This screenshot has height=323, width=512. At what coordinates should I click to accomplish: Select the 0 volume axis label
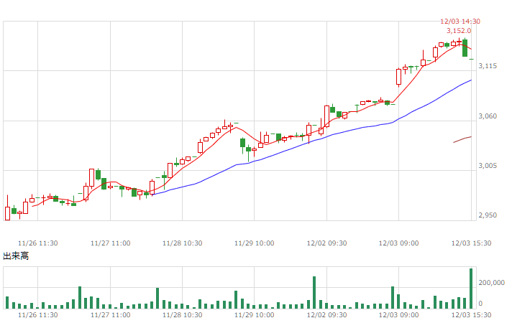point(480,304)
